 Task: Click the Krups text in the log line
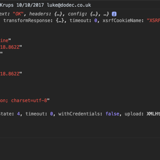(7, 5)
